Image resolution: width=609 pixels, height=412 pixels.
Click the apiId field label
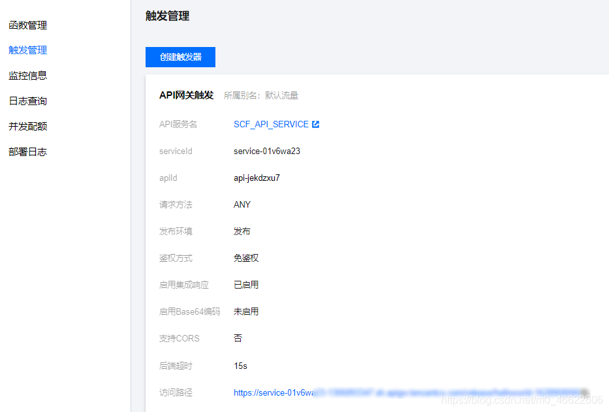point(168,178)
